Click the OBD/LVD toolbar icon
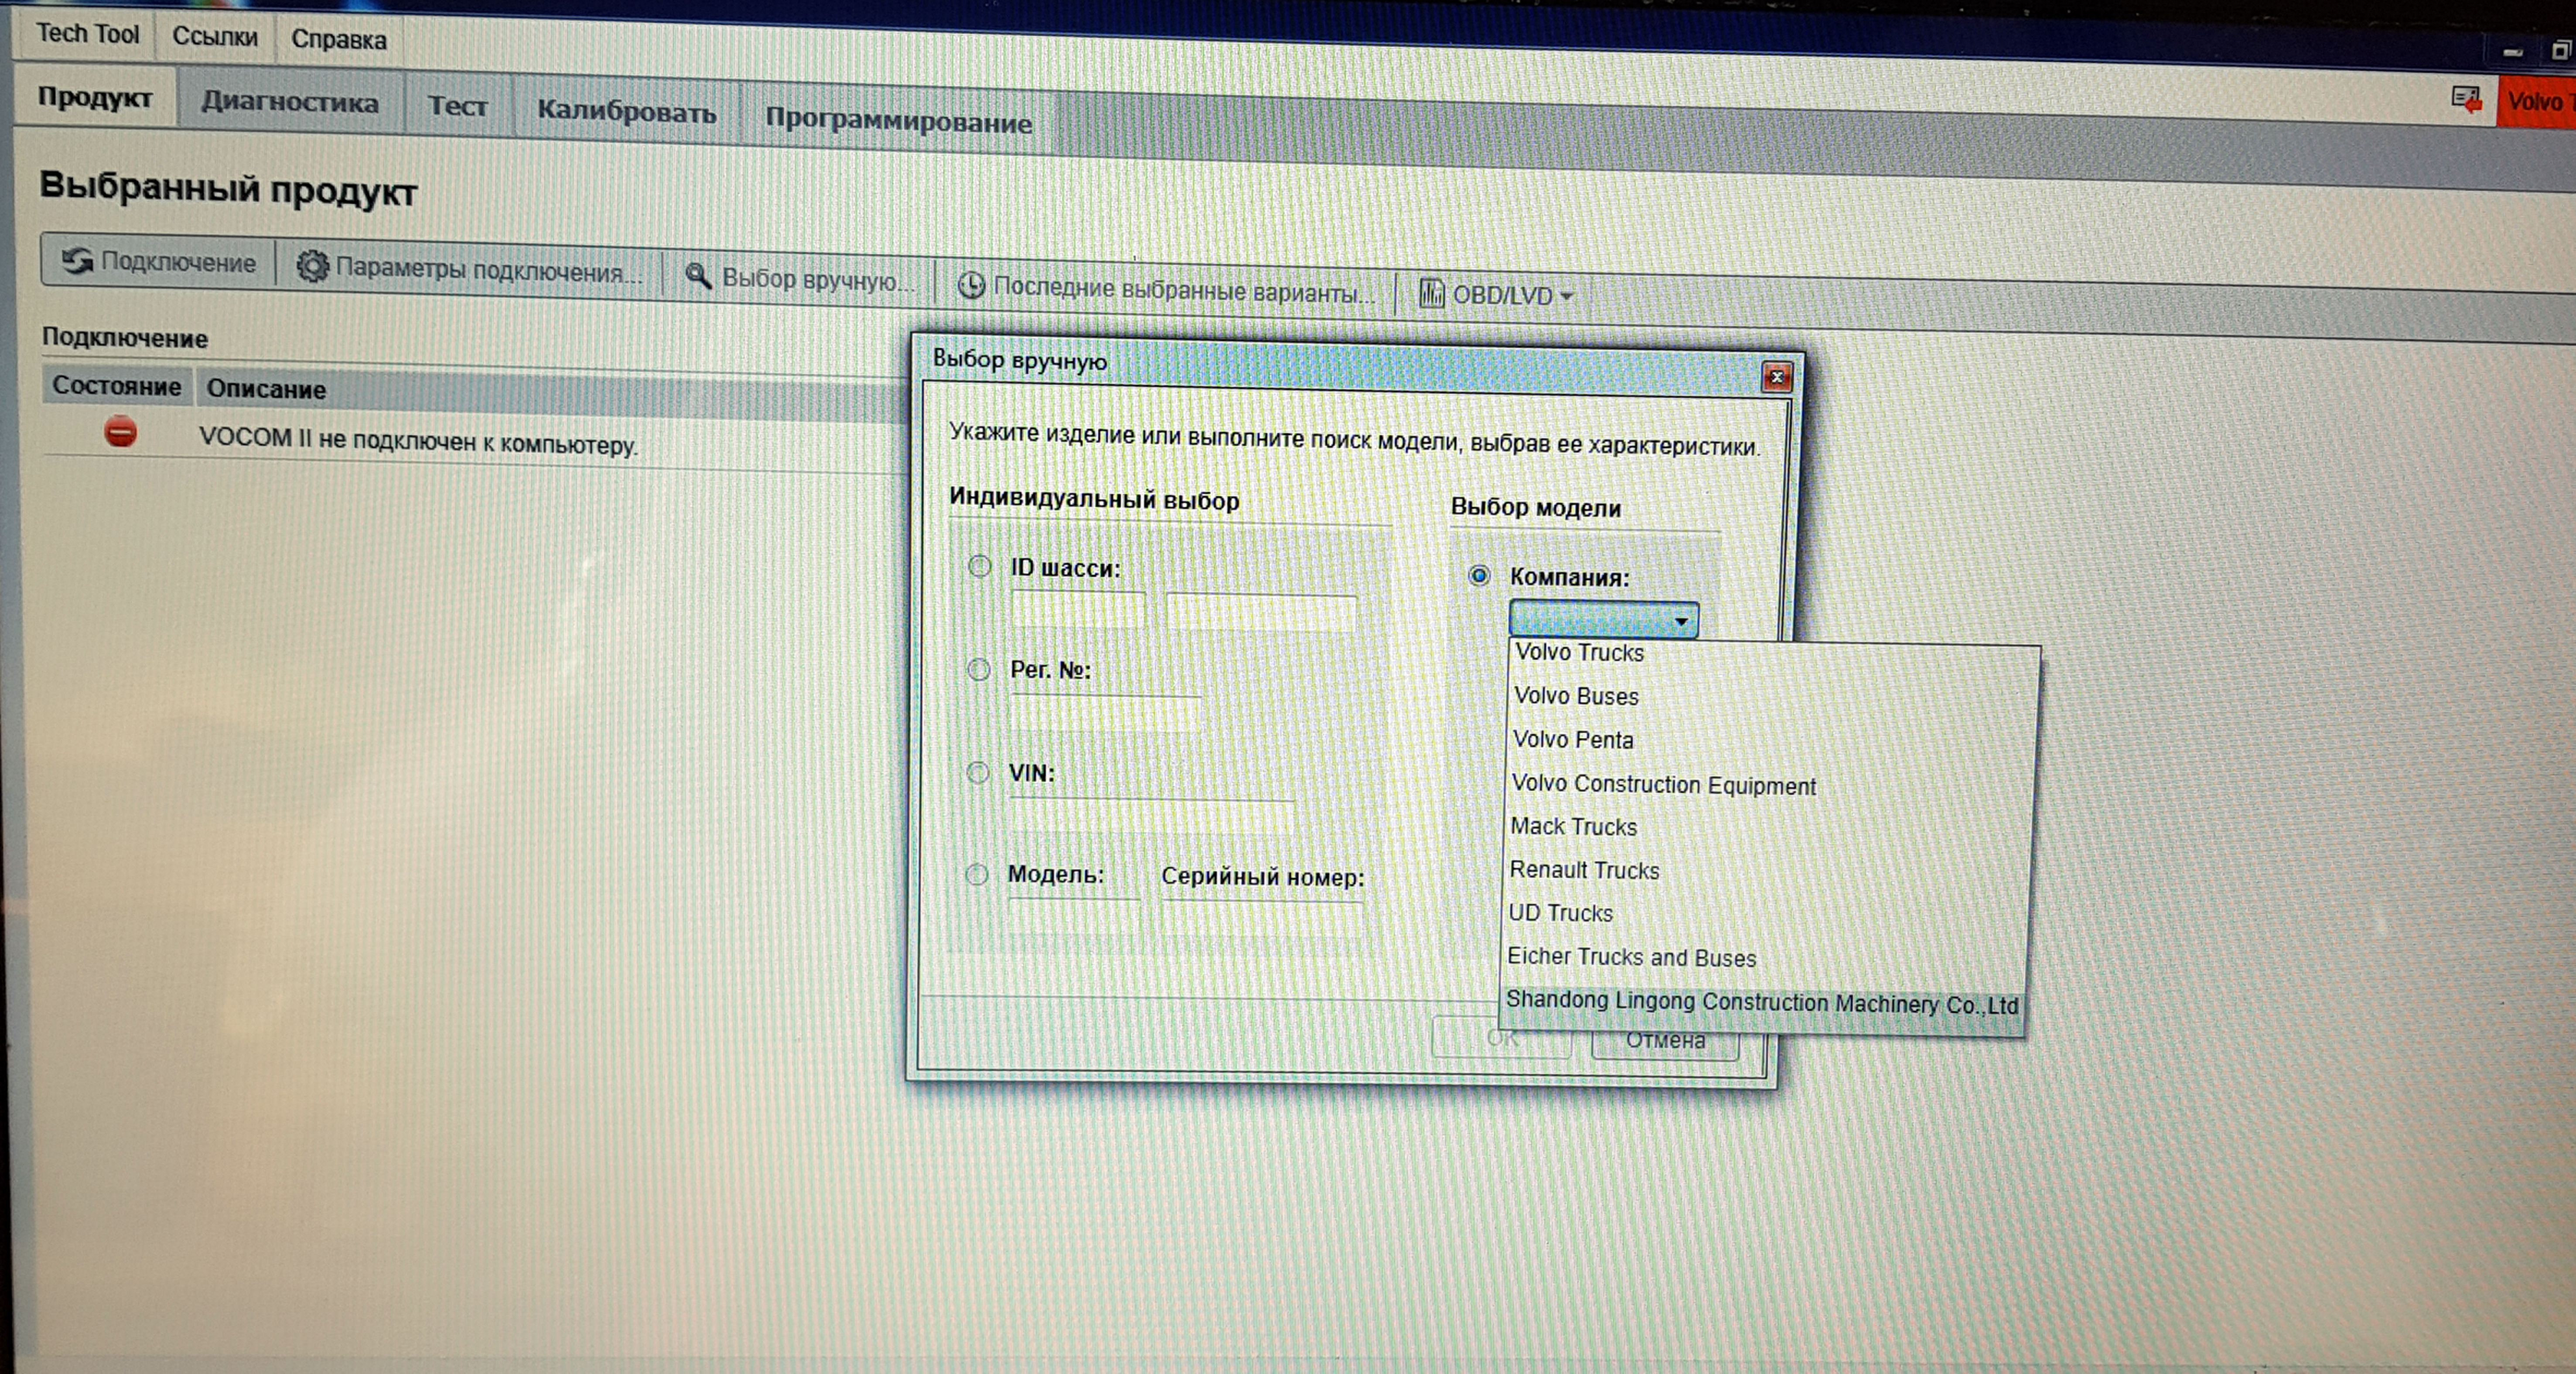This screenshot has width=2576, height=1374. pyautogui.click(x=1431, y=294)
